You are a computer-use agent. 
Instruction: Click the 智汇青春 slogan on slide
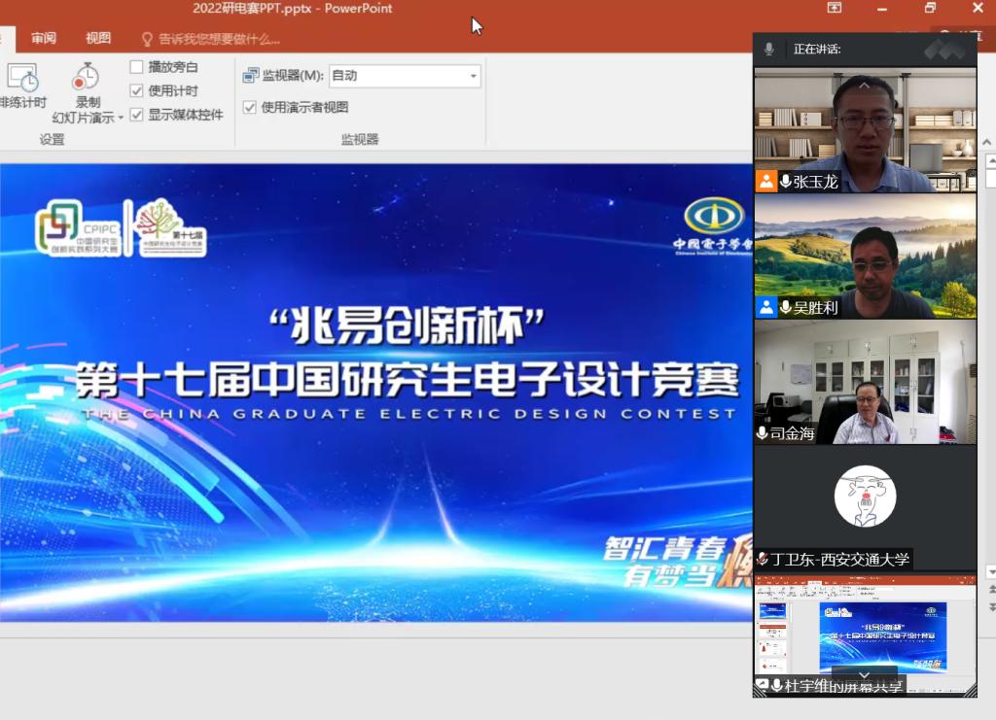665,548
